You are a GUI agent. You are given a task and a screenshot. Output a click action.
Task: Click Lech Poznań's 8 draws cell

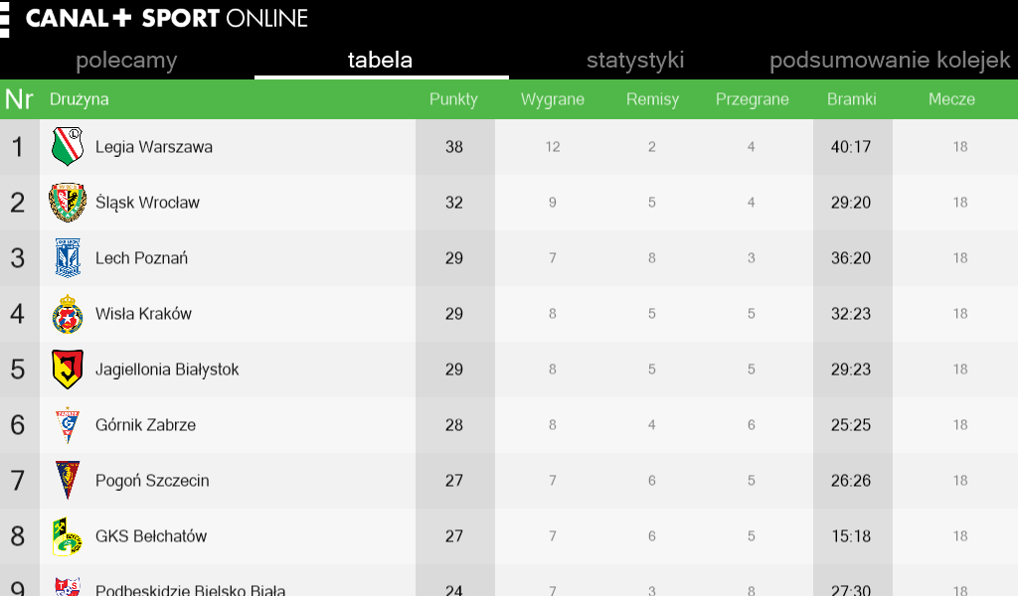point(652,258)
